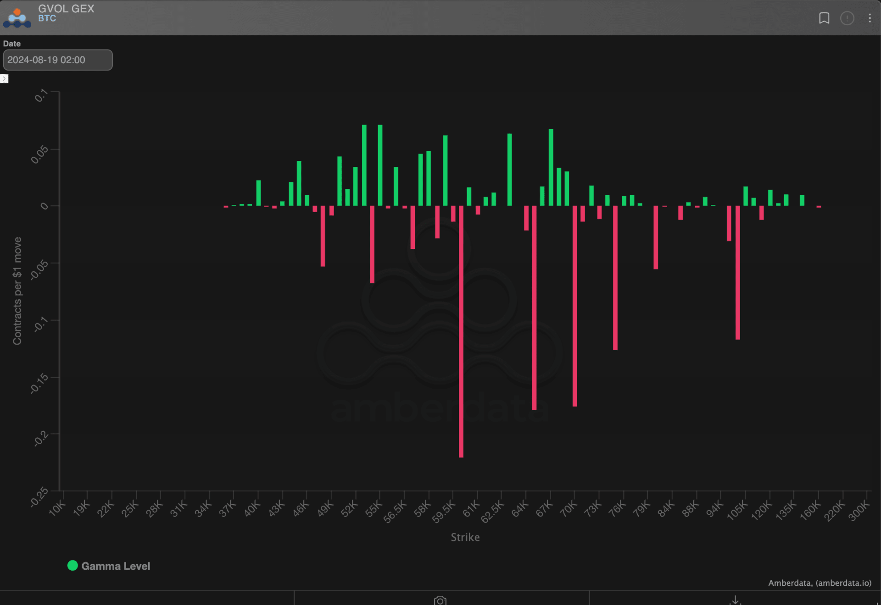
Task: Click the -0.25 y-axis tick label
Action: [39, 497]
